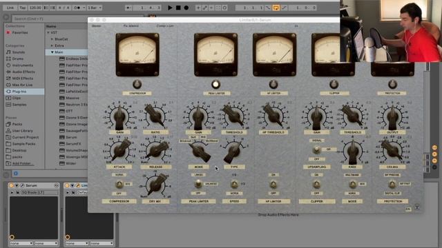The image size is (442, 248).
Task: Select the Plug-Ins category
Action: click(x=24, y=92)
